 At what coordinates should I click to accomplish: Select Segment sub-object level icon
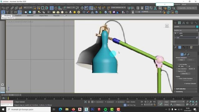pos(185,54)
